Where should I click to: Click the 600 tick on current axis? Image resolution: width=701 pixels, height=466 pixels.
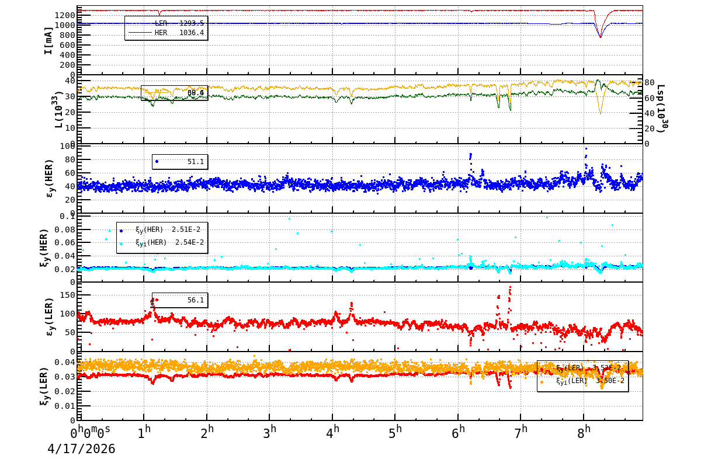[67, 45]
